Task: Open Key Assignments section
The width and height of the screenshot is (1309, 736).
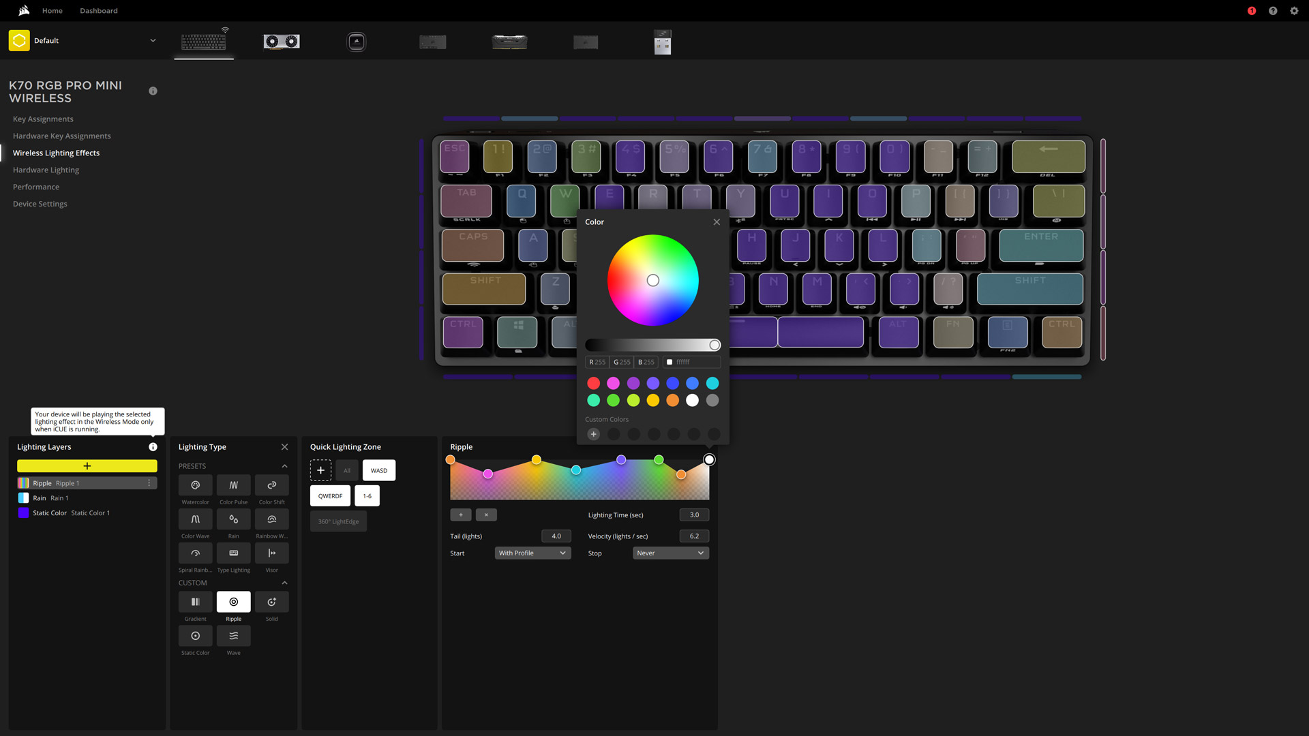Action: pos(43,119)
